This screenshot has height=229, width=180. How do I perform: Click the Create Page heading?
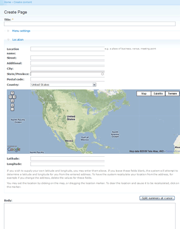(x=16, y=12)
